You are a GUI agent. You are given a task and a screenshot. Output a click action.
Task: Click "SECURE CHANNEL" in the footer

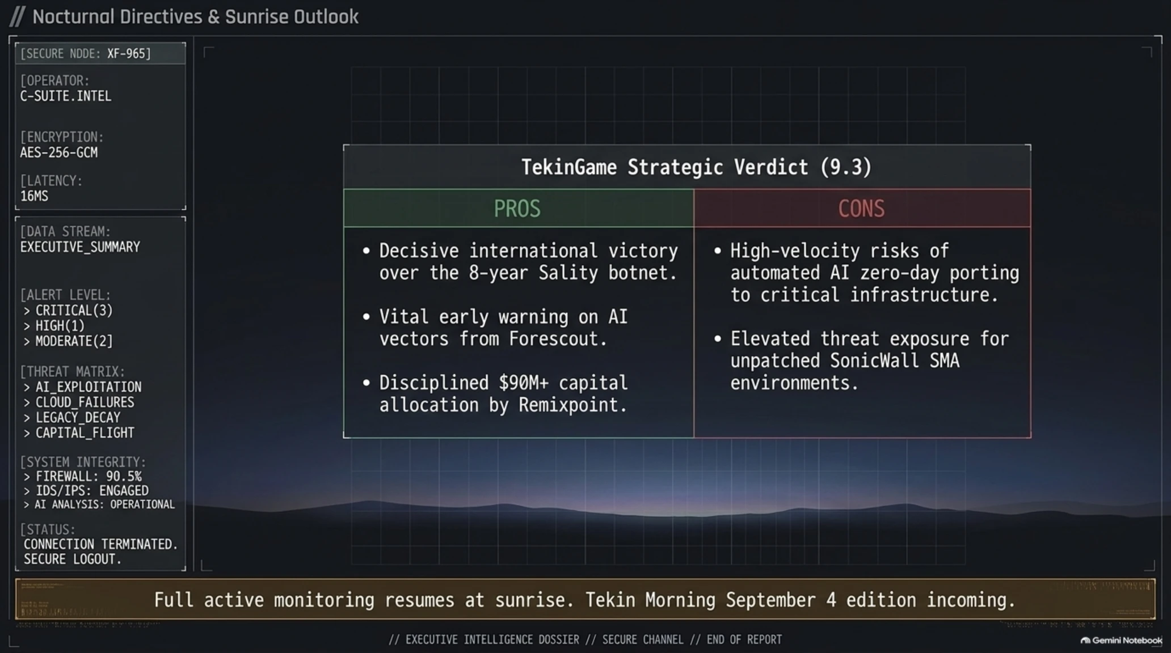pos(643,640)
